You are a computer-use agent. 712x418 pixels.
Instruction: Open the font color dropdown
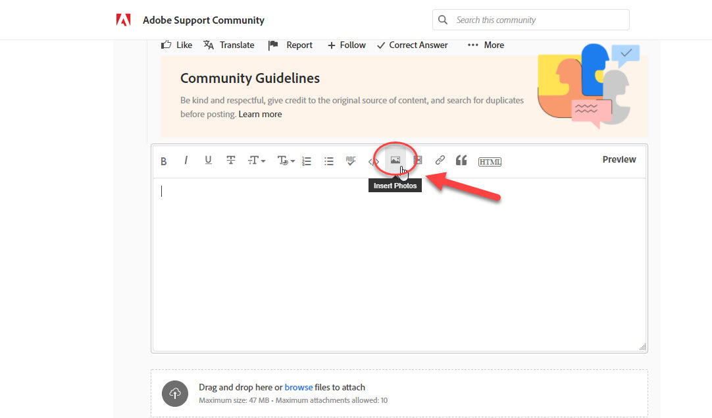click(284, 160)
